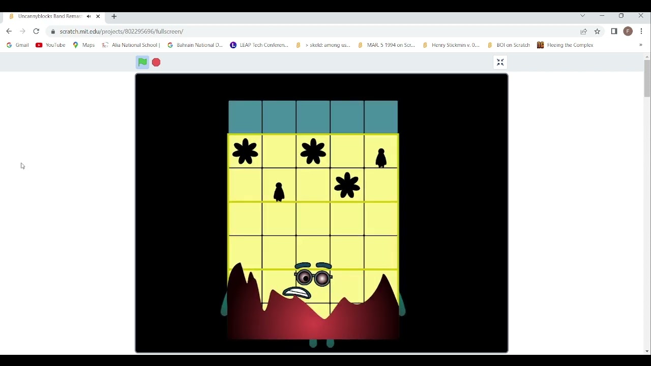This screenshot has height=366, width=651.
Task: Go back to the previous page
Action: coord(9,32)
